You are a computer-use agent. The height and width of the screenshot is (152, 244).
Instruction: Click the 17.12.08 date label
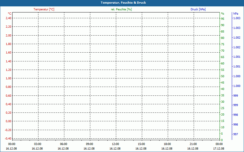click(x=219, y=149)
